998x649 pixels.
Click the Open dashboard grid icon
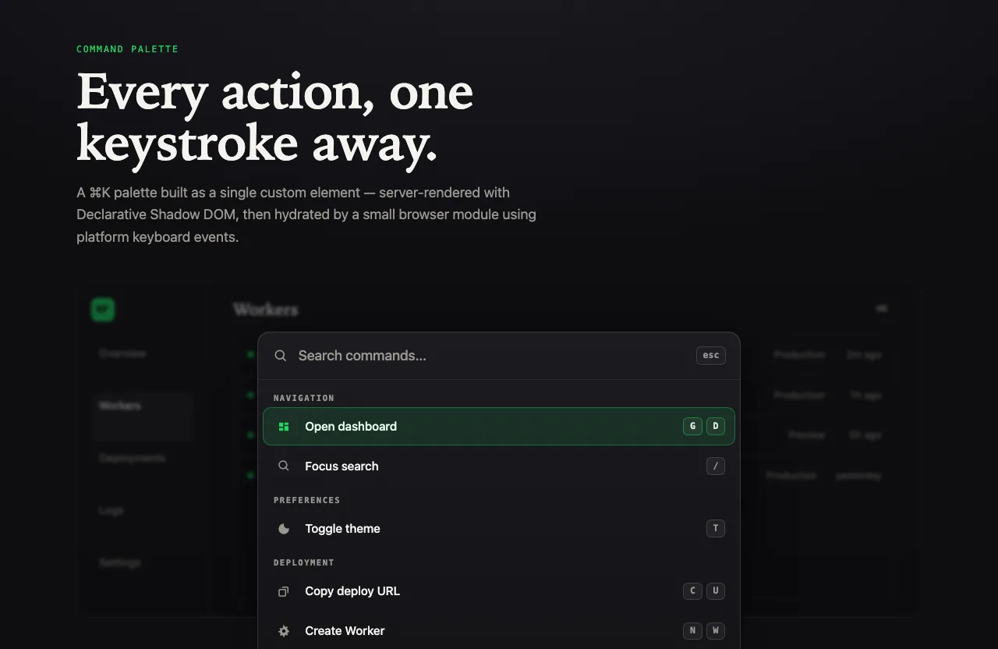point(284,427)
